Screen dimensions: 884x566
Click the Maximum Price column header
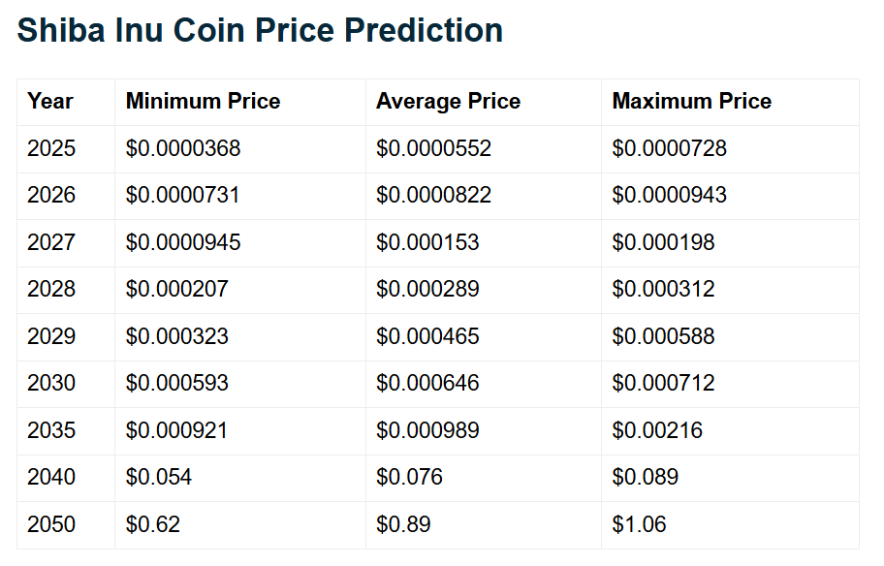click(x=691, y=102)
